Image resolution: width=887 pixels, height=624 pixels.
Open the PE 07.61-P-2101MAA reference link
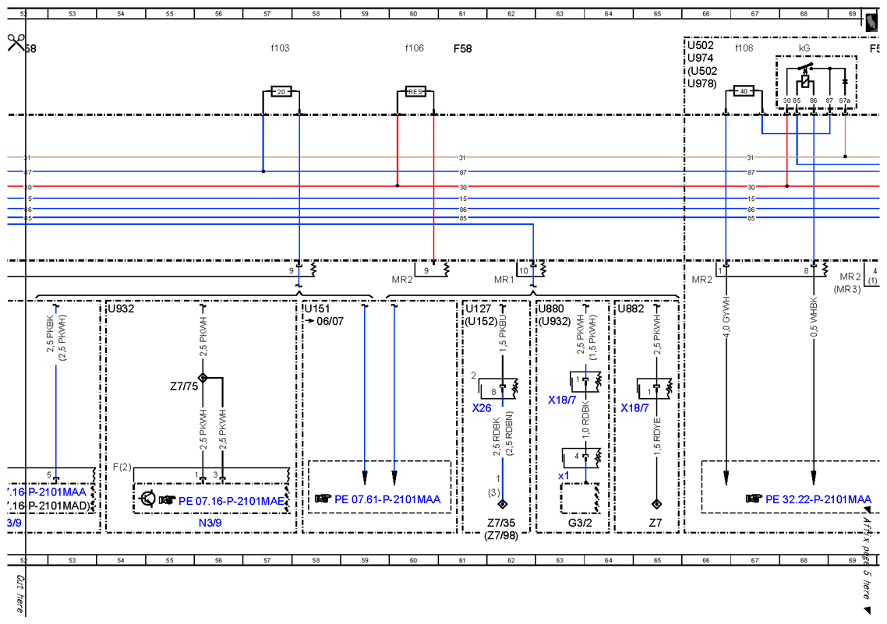pos(387,499)
